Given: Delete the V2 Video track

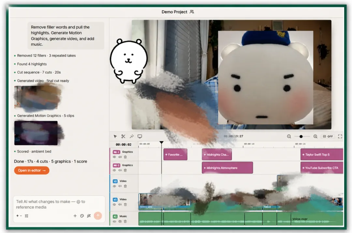Looking at the screenshot, I should click(125, 186).
